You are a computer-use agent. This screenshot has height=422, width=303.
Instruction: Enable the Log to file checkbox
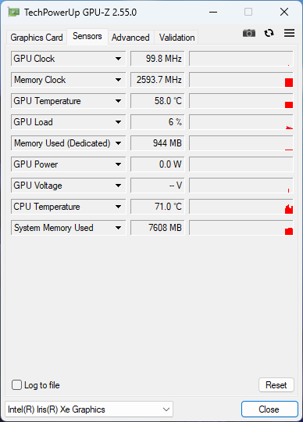pos(16,385)
